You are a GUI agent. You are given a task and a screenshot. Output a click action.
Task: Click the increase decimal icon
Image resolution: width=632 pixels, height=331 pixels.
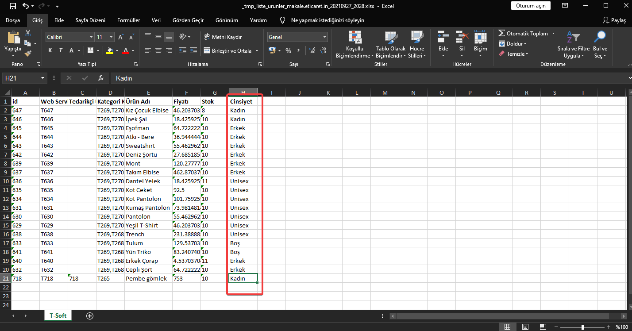point(312,50)
